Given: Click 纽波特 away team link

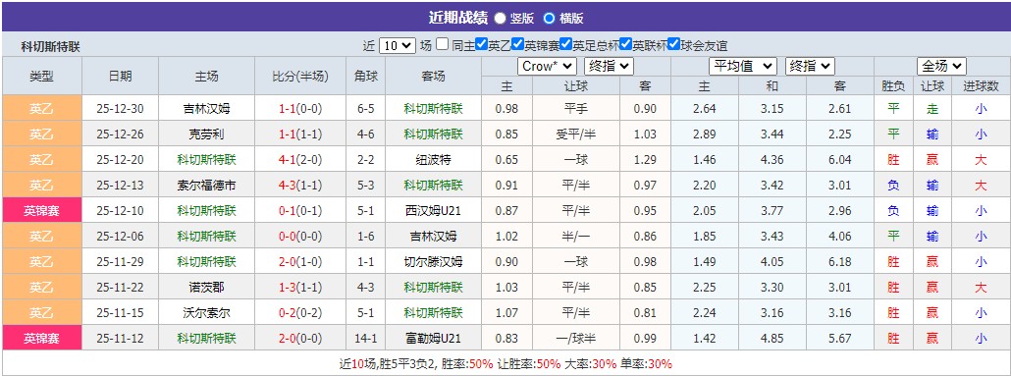Looking at the screenshot, I should pyautogui.click(x=433, y=160).
